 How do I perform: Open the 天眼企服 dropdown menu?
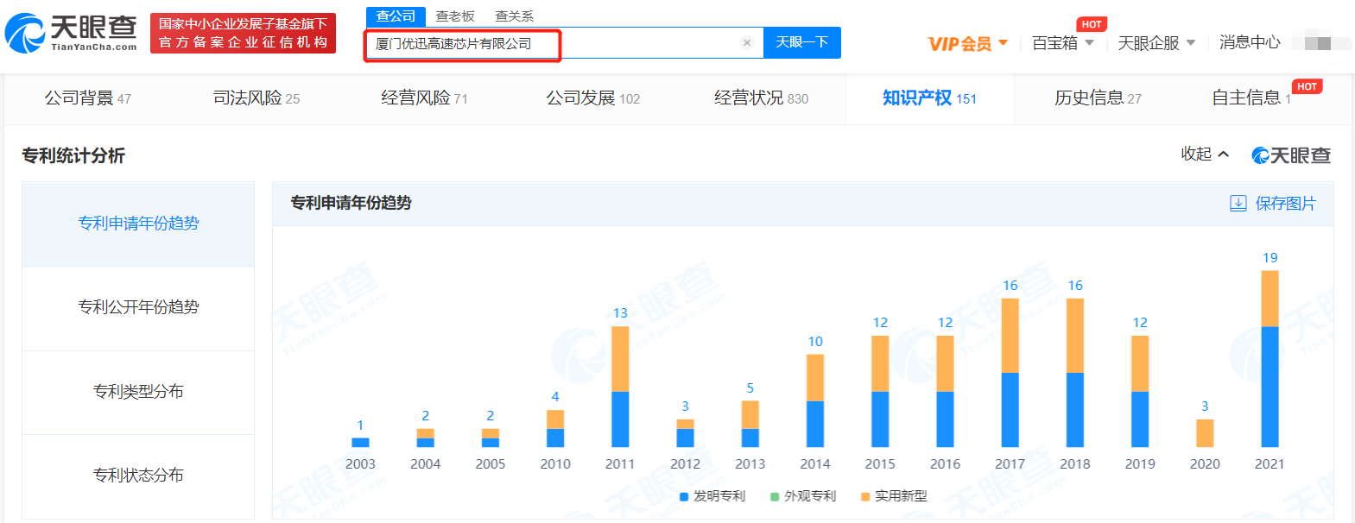[x=1156, y=43]
